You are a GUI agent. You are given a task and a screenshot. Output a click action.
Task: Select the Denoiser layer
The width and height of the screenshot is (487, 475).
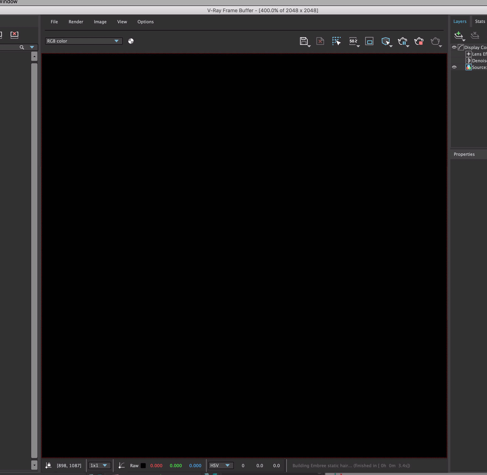(476, 61)
